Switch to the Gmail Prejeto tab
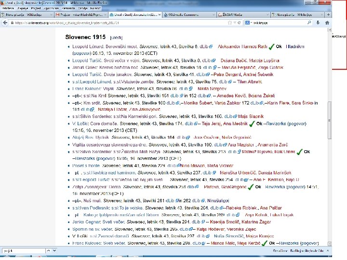Screen dimensions: 347x260 [81, 15]
